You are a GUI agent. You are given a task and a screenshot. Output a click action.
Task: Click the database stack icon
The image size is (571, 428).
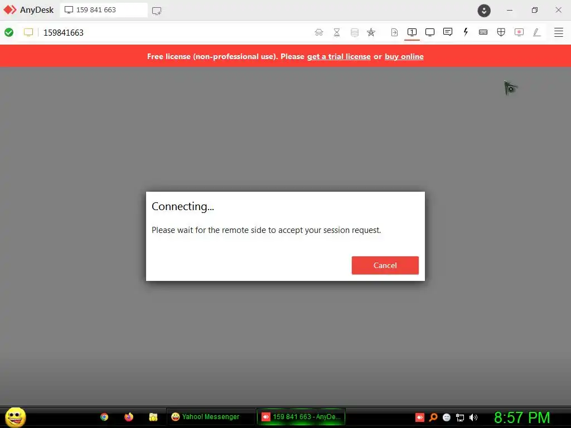(354, 32)
